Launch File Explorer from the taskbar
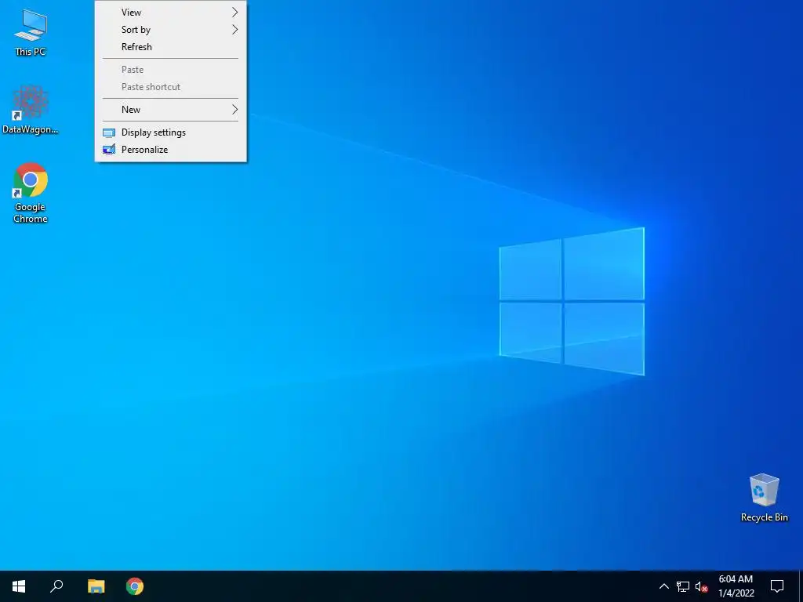The height and width of the screenshot is (602, 803). [96, 586]
